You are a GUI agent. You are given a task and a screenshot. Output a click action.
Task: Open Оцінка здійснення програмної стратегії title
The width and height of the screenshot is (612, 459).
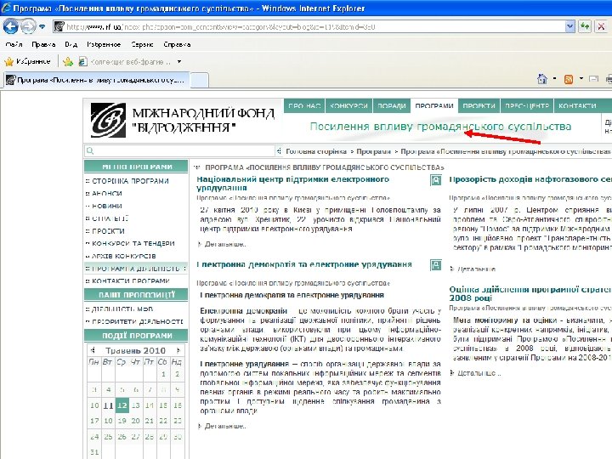click(x=530, y=293)
